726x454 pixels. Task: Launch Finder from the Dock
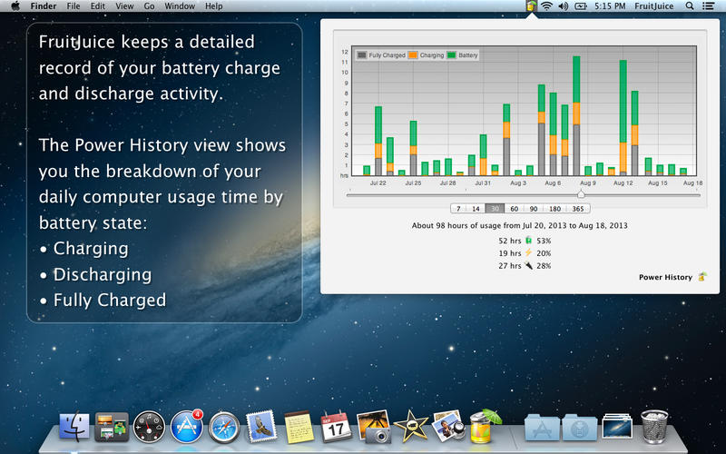(74, 426)
